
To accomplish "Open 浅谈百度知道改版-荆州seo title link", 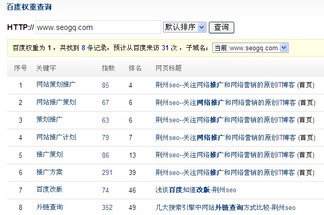I will [196, 190].
